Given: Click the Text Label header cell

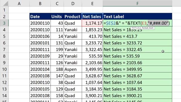Looking at the screenshot, I should tap(137, 16).
